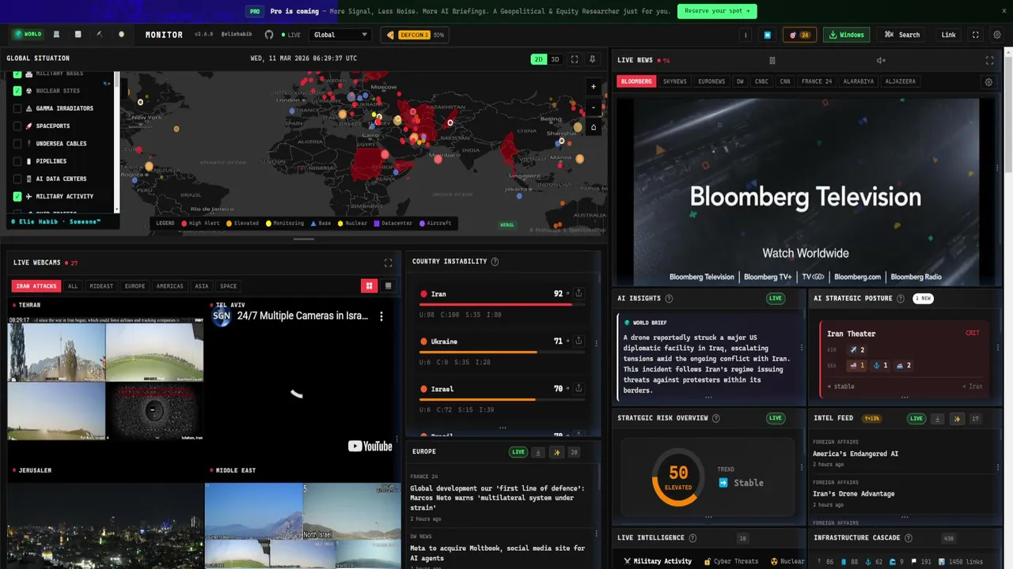Enable the Gamma Irradiators layer
This screenshot has width=1013, height=569.
tap(17, 108)
